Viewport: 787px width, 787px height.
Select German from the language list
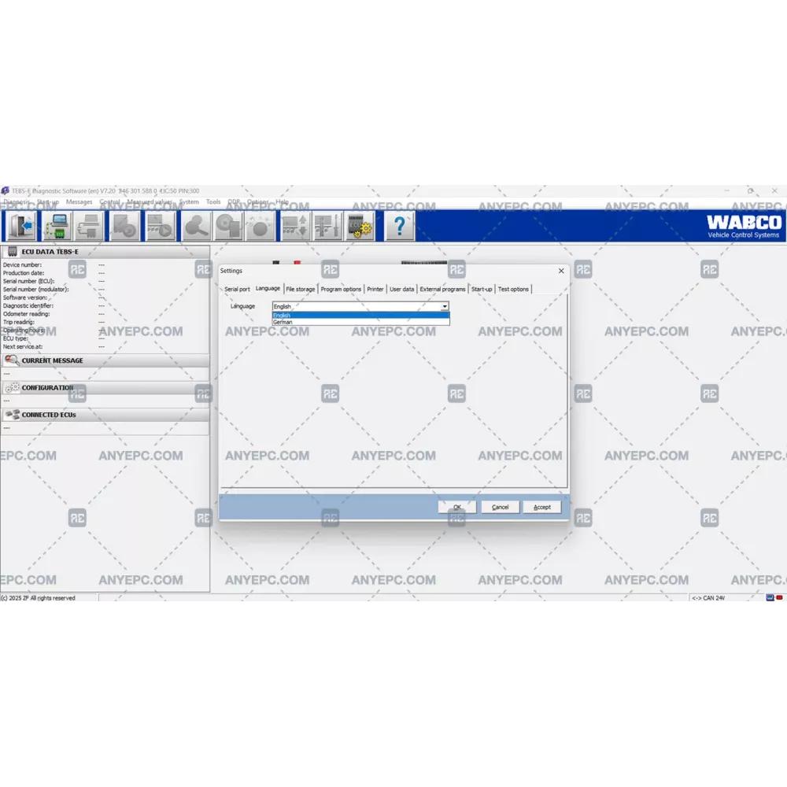point(283,322)
